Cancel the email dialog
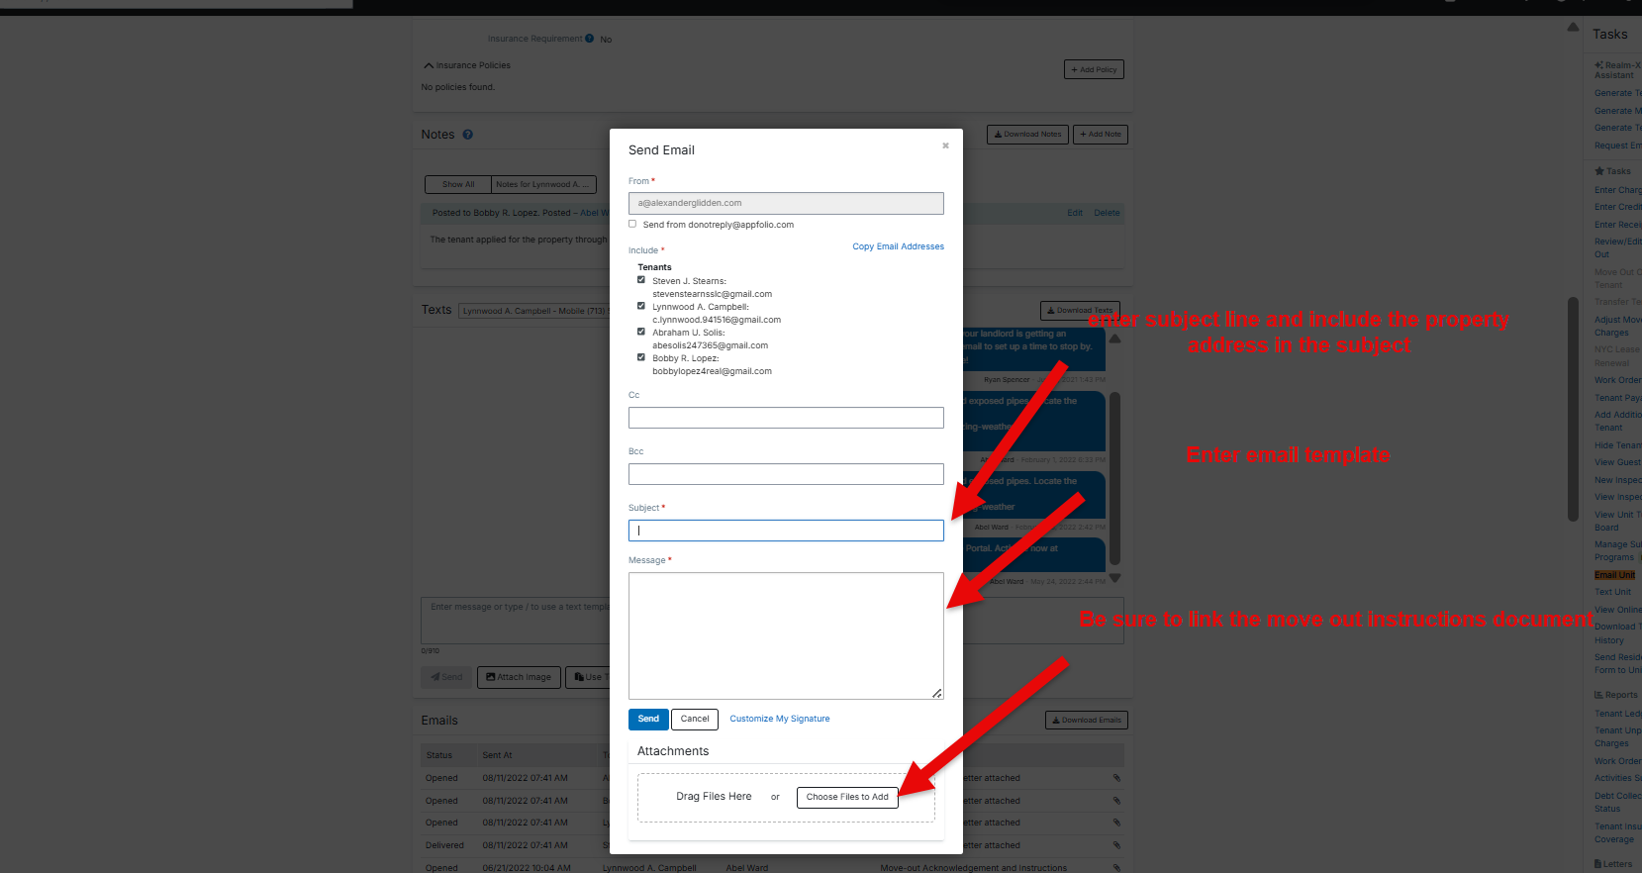Image resolution: width=1642 pixels, height=873 pixels. pos(695,719)
